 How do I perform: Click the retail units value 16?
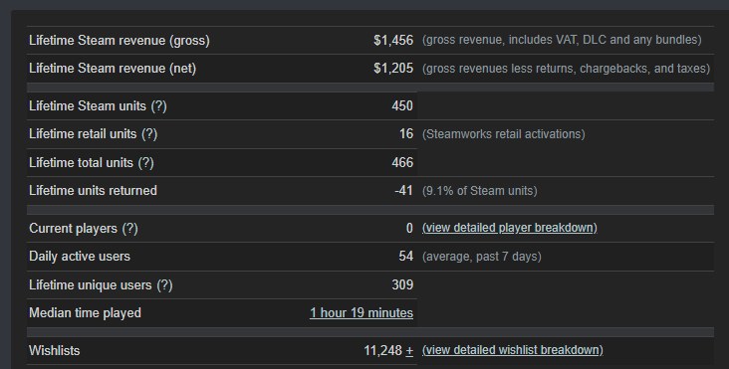[x=406, y=133]
